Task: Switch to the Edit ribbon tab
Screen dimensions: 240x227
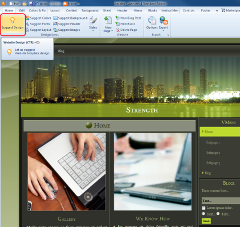Action: [22, 10]
